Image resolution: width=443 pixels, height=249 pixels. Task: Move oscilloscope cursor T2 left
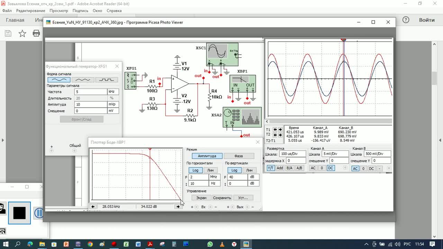pos(275,135)
